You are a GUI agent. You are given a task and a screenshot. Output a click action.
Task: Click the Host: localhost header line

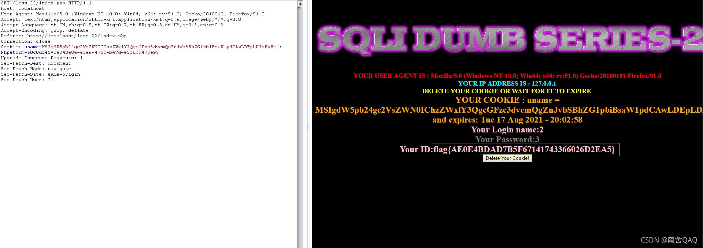pyautogui.click(x=23, y=8)
